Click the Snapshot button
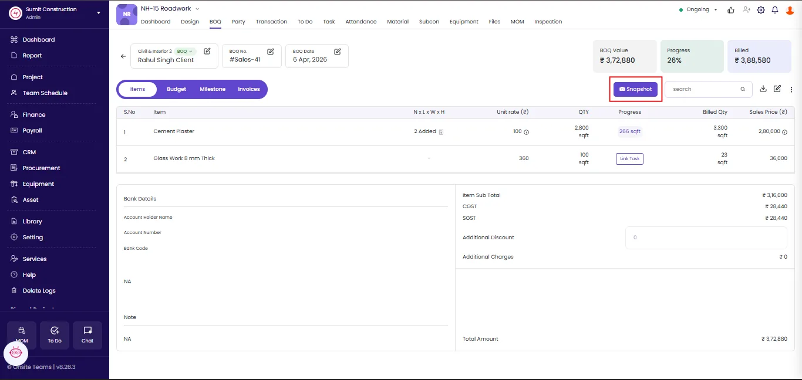 coord(635,89)
